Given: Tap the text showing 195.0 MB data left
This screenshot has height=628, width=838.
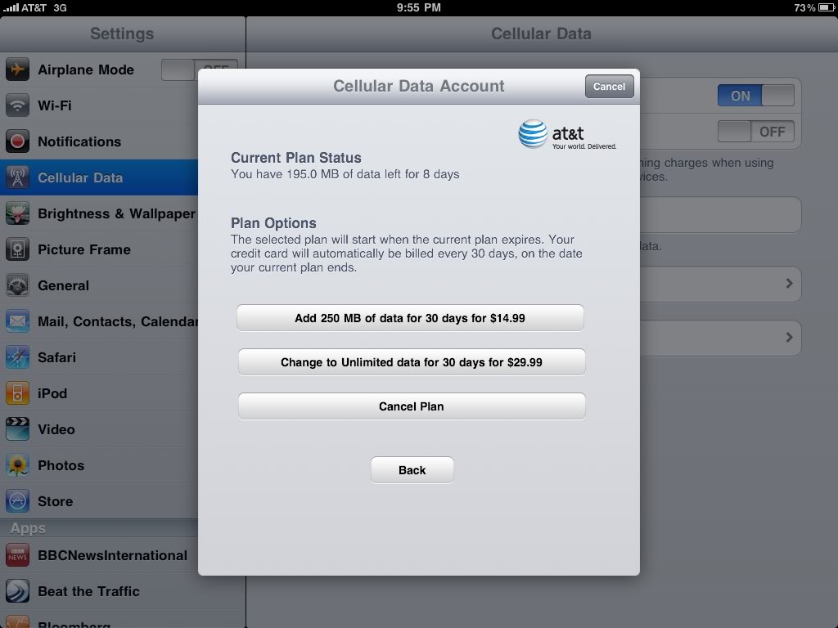Looking at the screenshot, I should tap(345, 174).
